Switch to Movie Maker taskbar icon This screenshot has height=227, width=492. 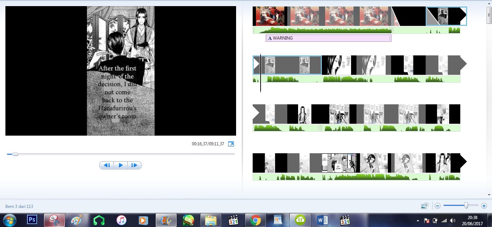166,220
